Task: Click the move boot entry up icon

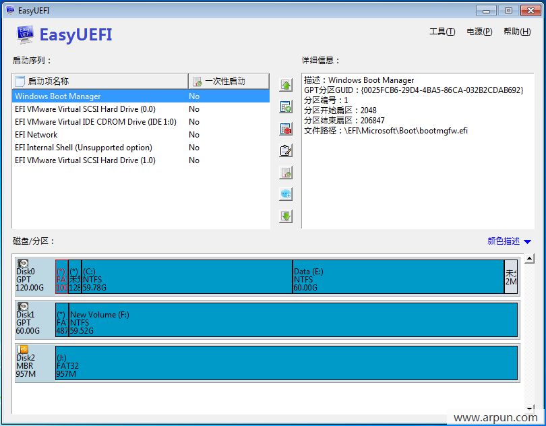Action: 285,84
